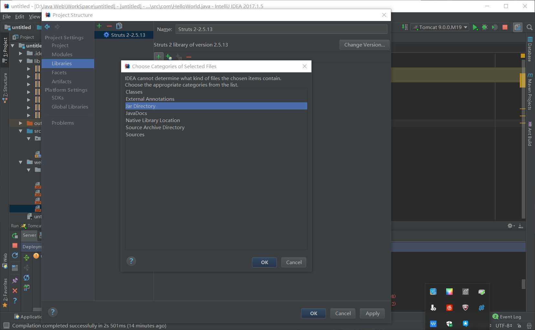
Task: Toggle the Maven Projects tool window
Action: pos(530,91)
